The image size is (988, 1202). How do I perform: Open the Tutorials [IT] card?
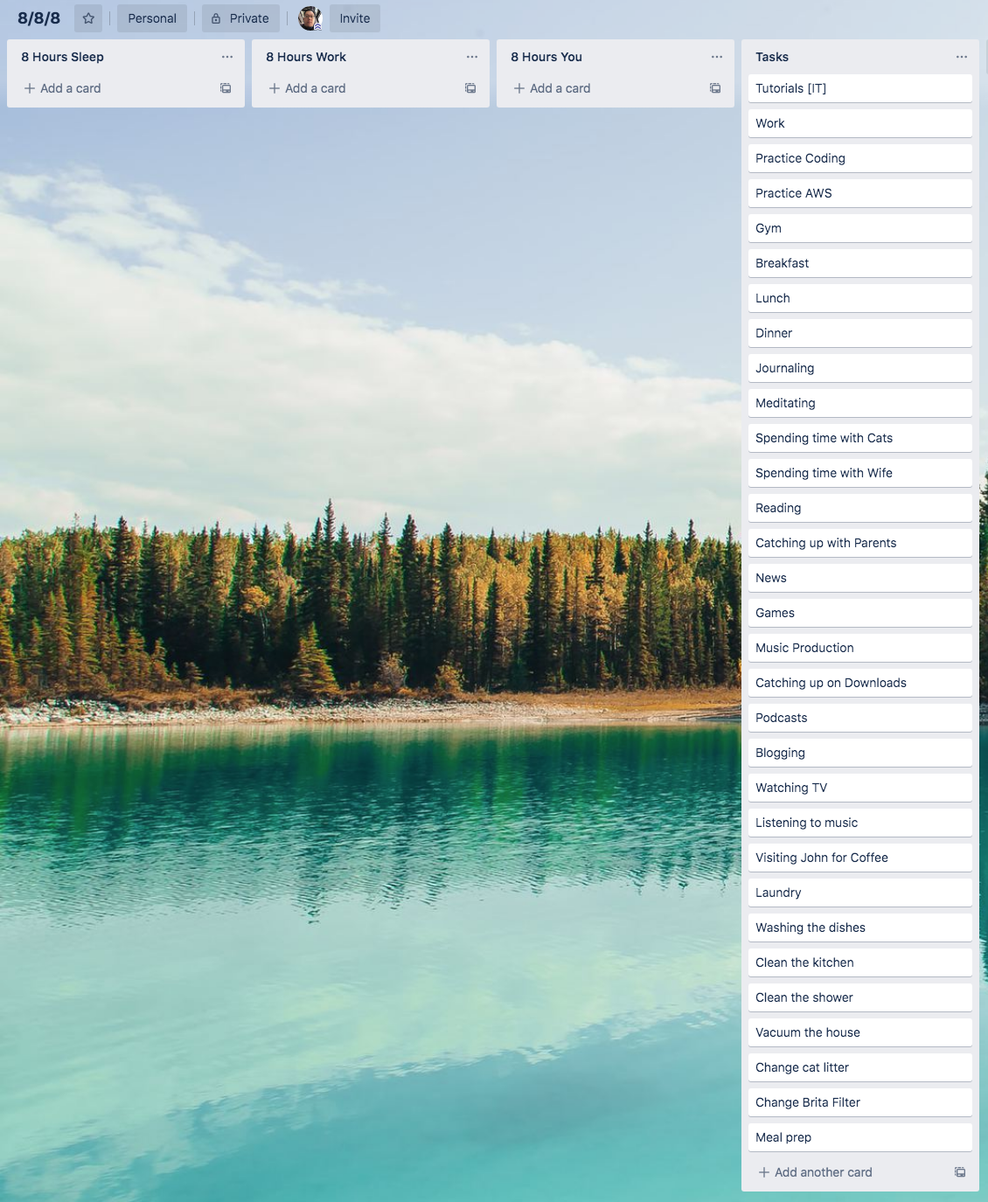[x=860, y=88]
